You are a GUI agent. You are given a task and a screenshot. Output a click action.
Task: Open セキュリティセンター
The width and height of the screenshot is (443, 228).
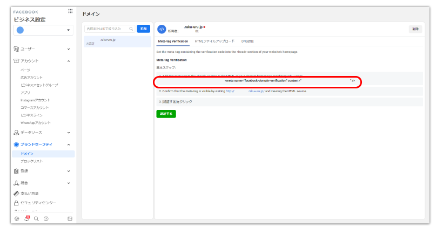(38, 203)
